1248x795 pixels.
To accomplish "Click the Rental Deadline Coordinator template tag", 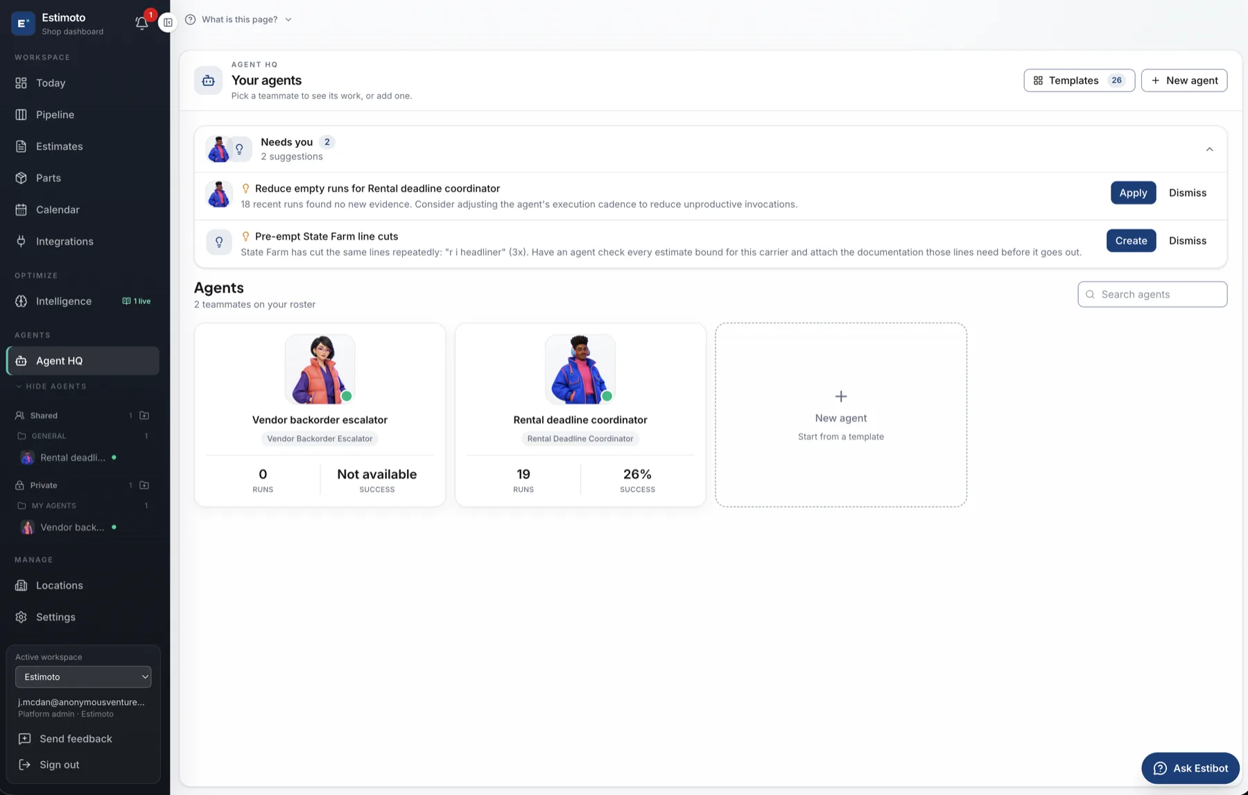I will [x=580, y=439].
